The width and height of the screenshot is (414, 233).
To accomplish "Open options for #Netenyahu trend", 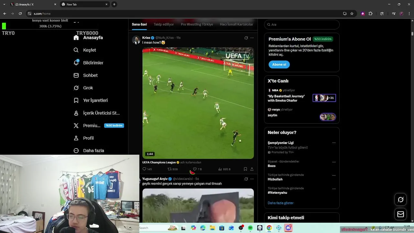I will click(334, 189).
